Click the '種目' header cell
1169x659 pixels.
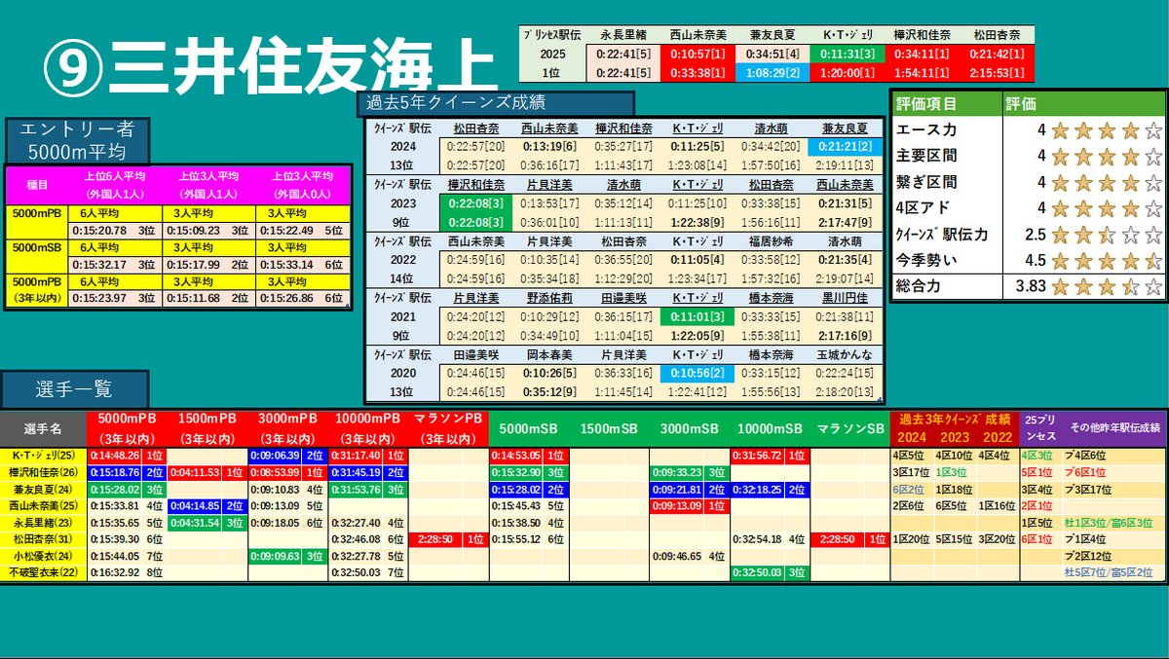coord(37,184)
